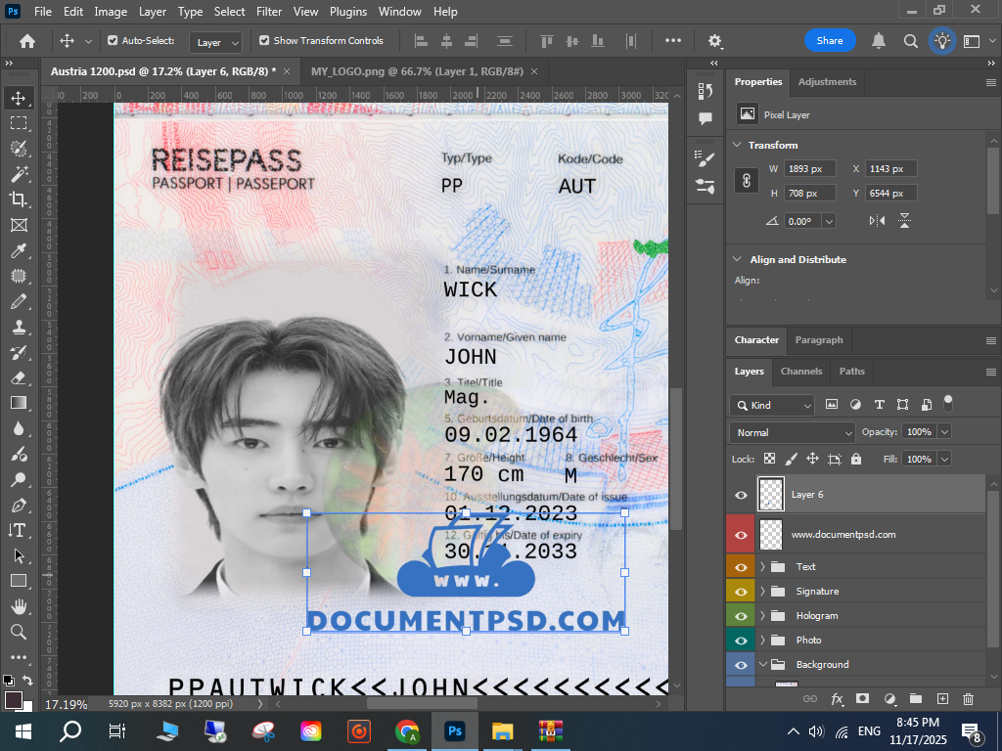
Task: Activate the Zoom tool magnifier
Action: click(x=19, y=632)
